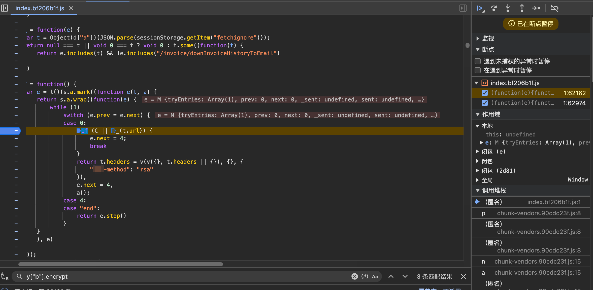
Task: Expand local variable e object
Action: point(481,143)
